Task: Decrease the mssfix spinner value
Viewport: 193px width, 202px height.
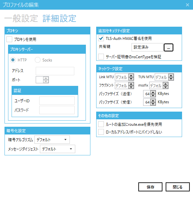Action: point(165,87)
